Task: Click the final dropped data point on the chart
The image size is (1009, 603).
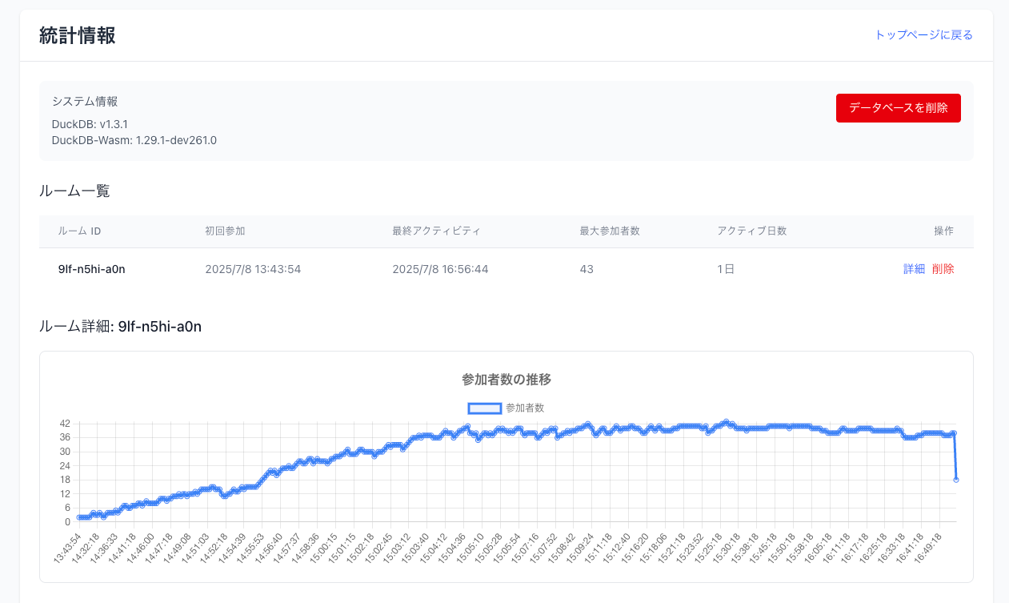Action: [x=955, y=479]
